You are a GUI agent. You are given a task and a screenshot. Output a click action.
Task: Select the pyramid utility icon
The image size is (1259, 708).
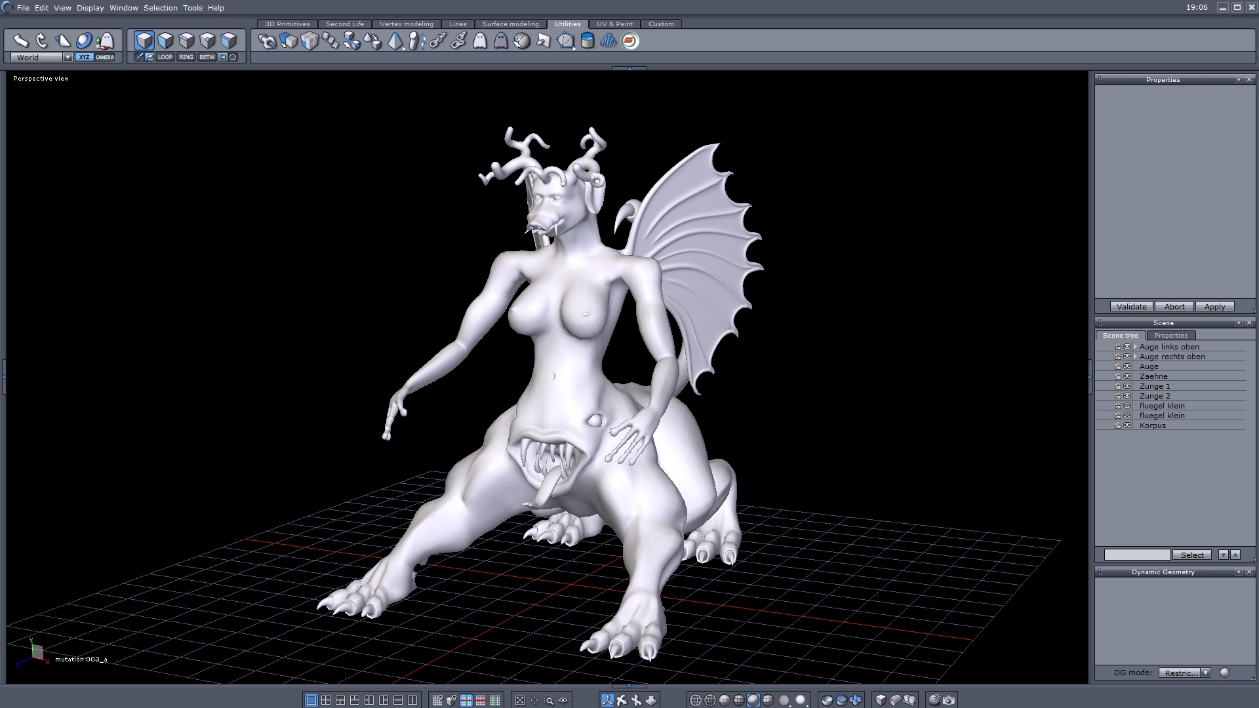tap(395, 41)
